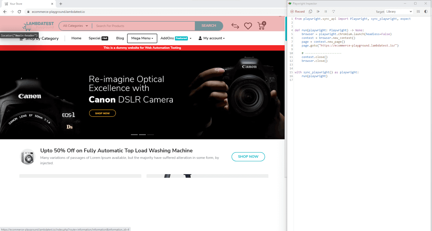Click the teal SHOP NOW washing machine button
This screenshot has width=432, height=231.
coord(248,157)
